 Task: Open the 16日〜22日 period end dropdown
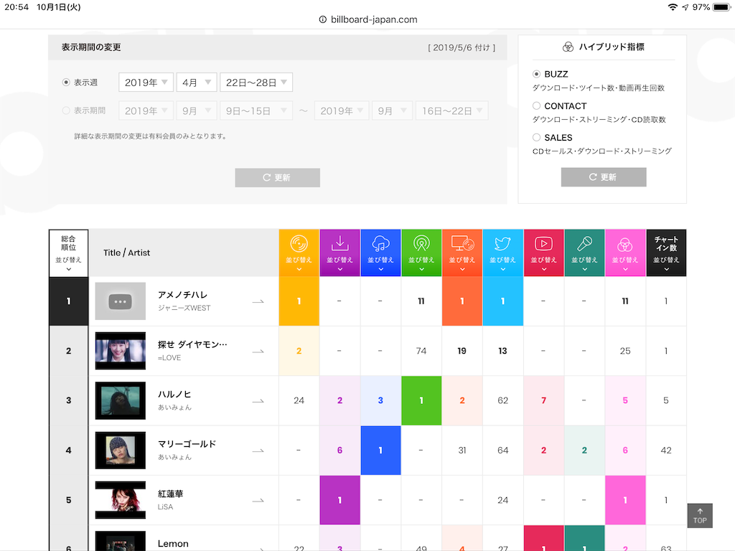452,111
